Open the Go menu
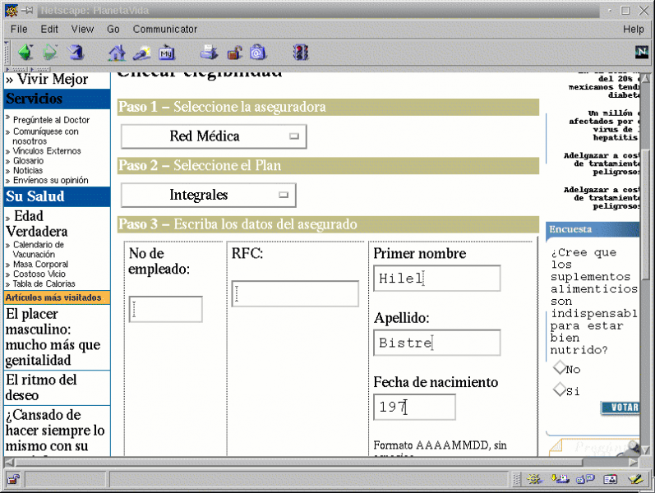The image size is (655, 493). pyautogui.click(x=113, y=29)
